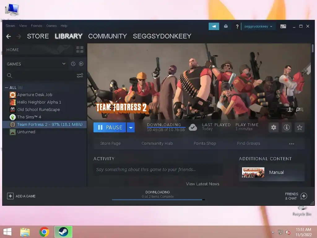Click the muted volume tray icon
Viewport: 317px width, 238px height.
point(288,232)
